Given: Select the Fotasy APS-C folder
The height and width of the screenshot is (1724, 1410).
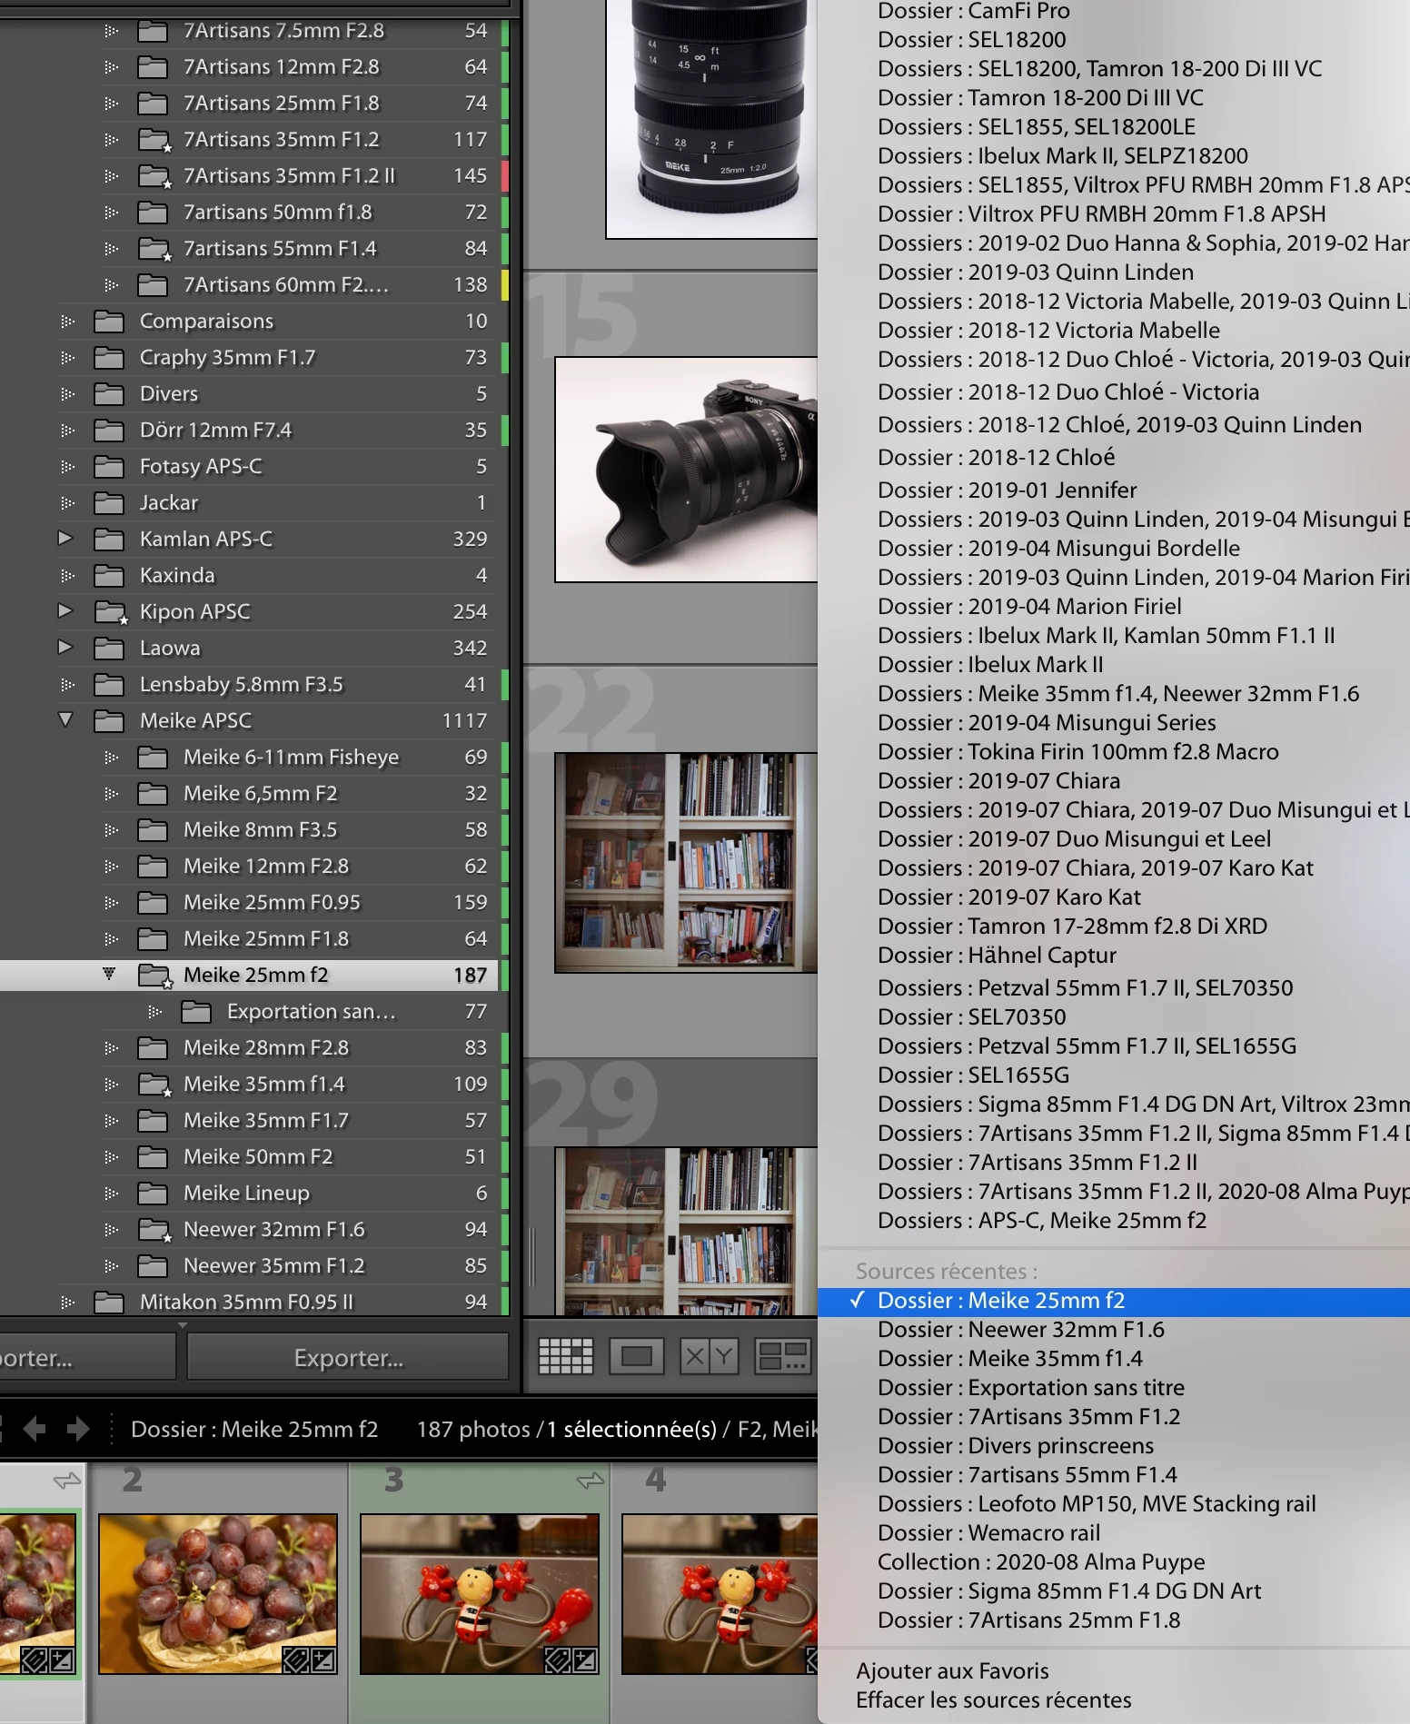Looking at the screenshot, I should click(250, 467).
